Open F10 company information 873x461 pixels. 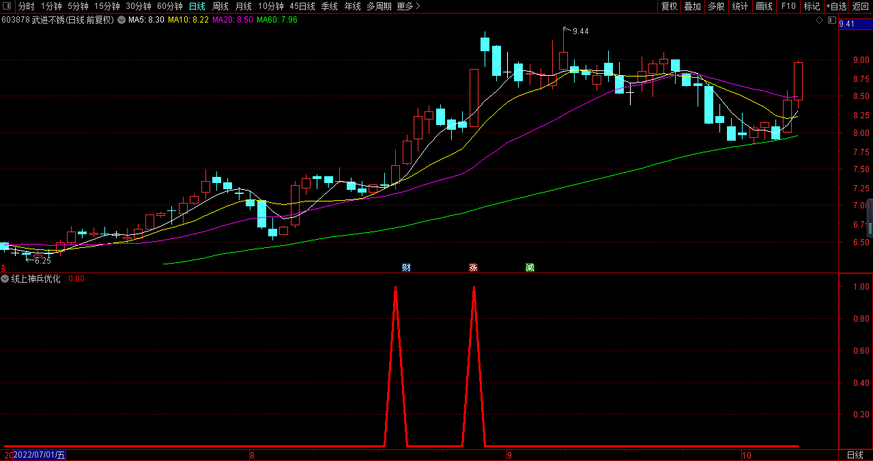pyautogui.click(x=788, y=6)
